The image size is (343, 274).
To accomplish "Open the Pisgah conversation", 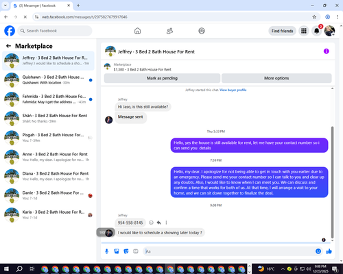I will tap(48, 138).
